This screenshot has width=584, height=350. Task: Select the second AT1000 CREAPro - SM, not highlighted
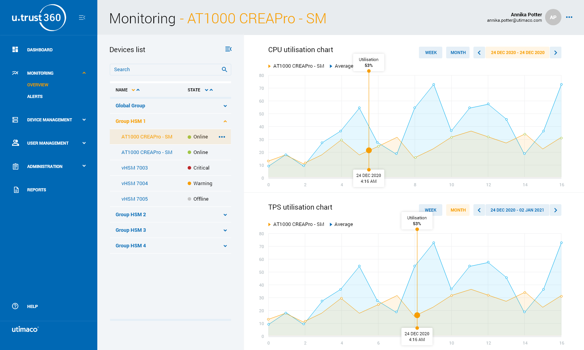147,152
